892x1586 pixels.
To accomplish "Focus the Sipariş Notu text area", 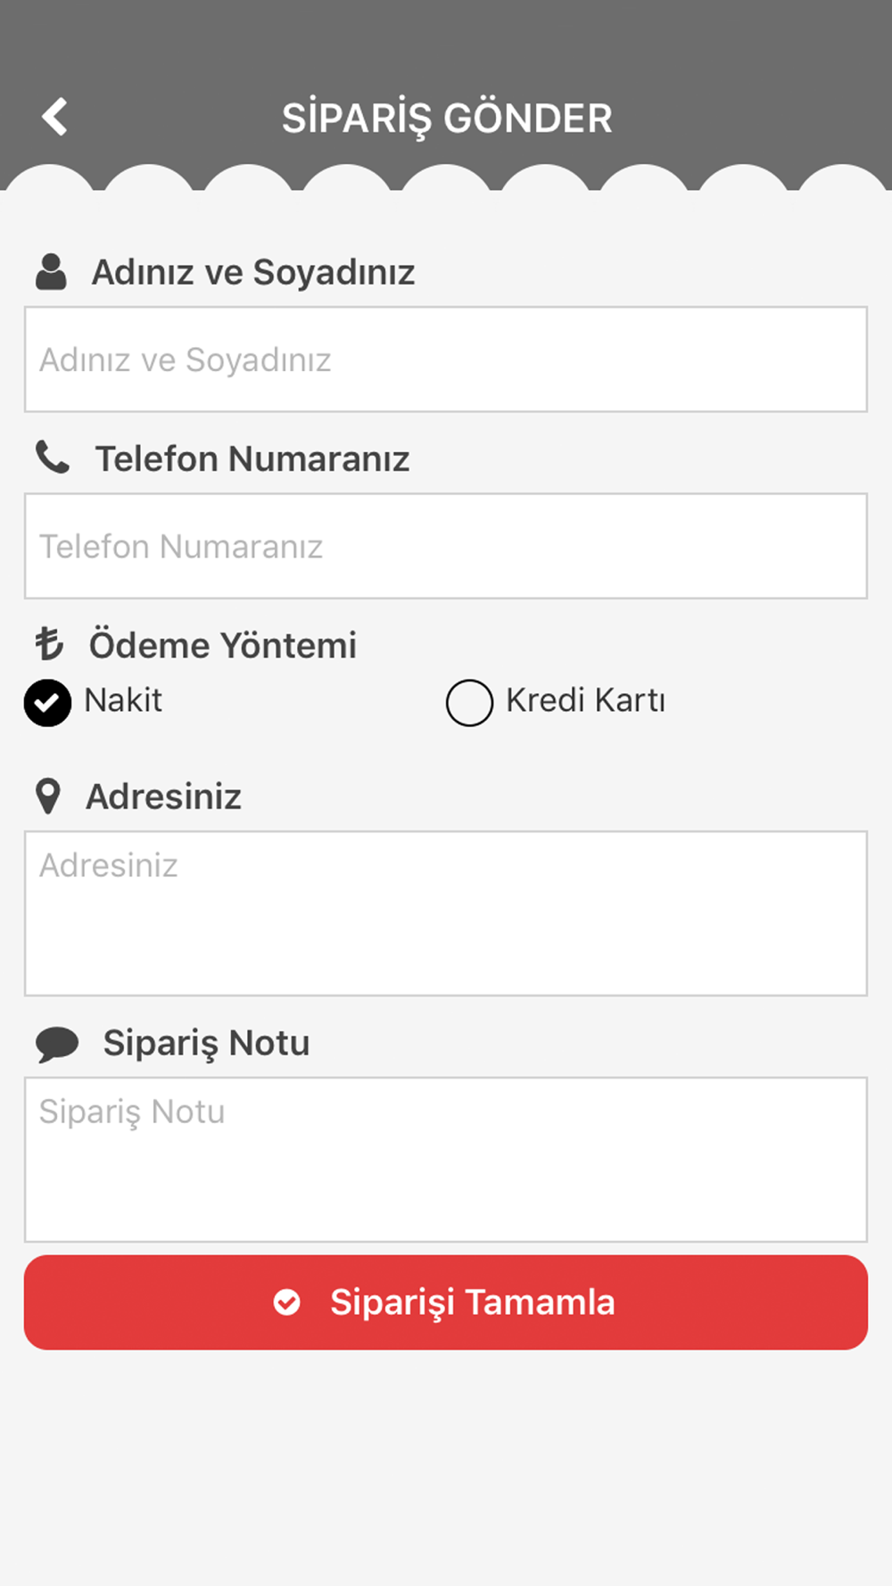I will 446,1160.
